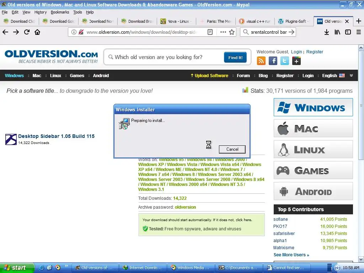364x273 pixels.
Task: Reload the page with the refresh icon
Action: pos(27,32)
